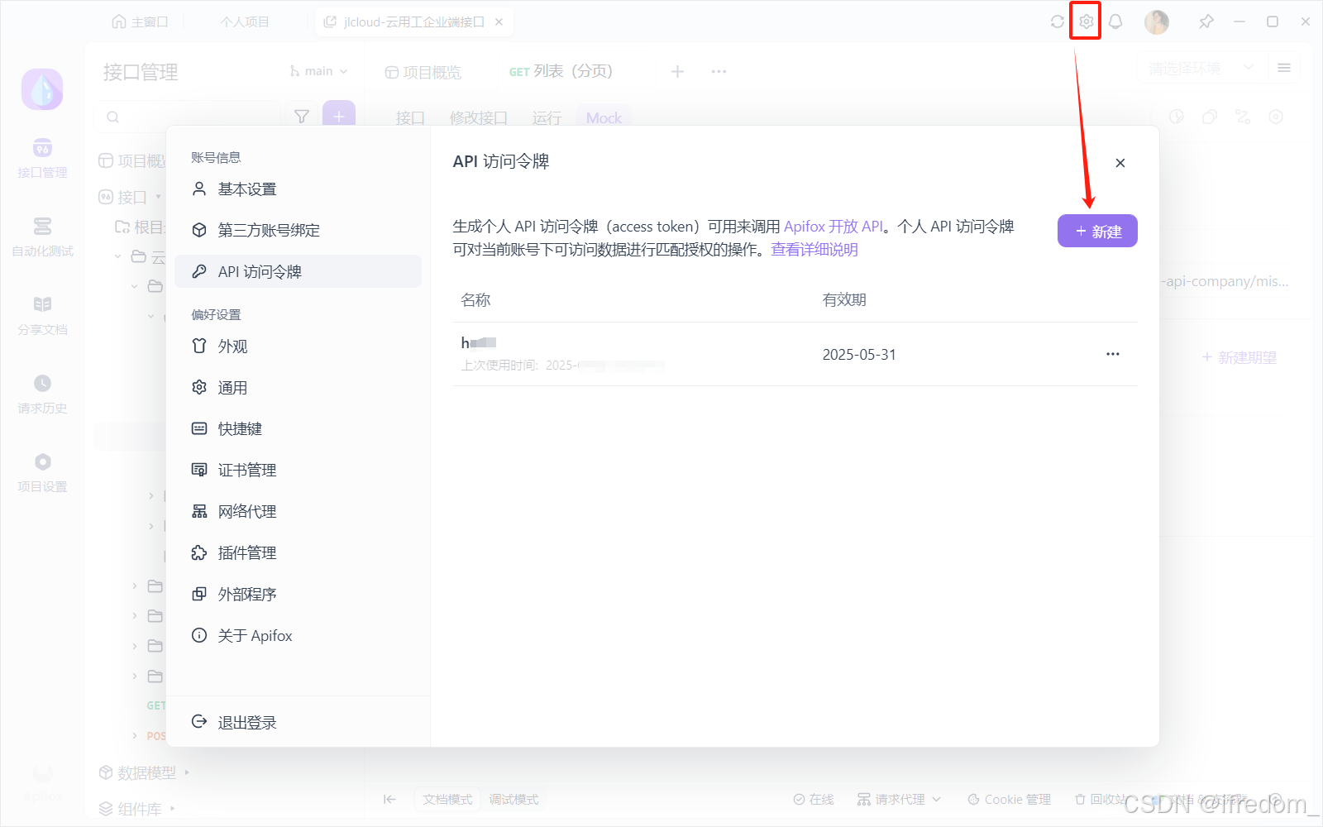Viewport: 1323px width, 827px height.
Task: Open the 分享文档 sidebar panel
Action: coord(41,317)
